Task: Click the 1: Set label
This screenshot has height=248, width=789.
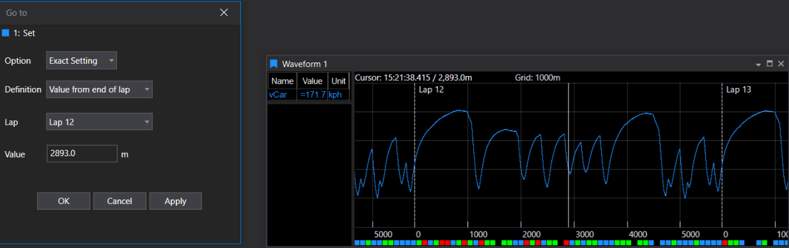Action: pos(24,33)
